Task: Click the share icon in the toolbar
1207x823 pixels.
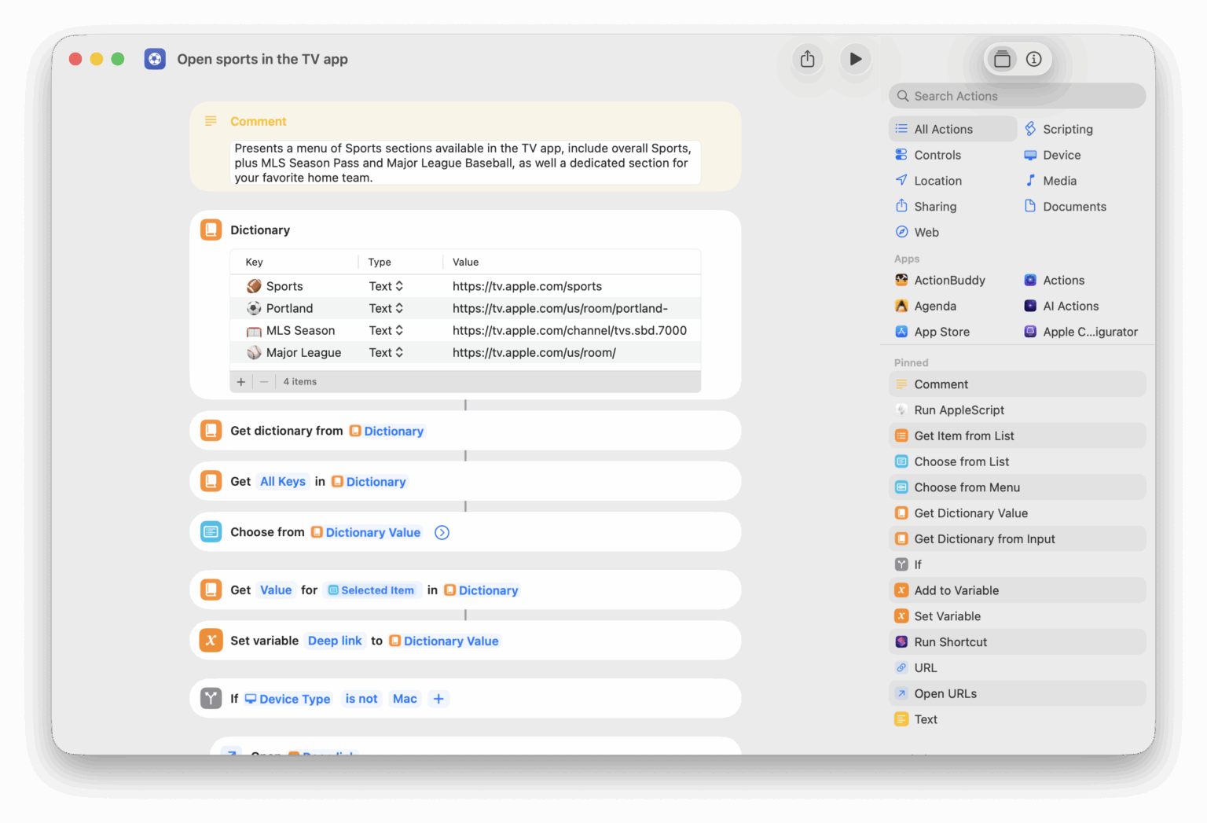Action: tap(807, 59)
